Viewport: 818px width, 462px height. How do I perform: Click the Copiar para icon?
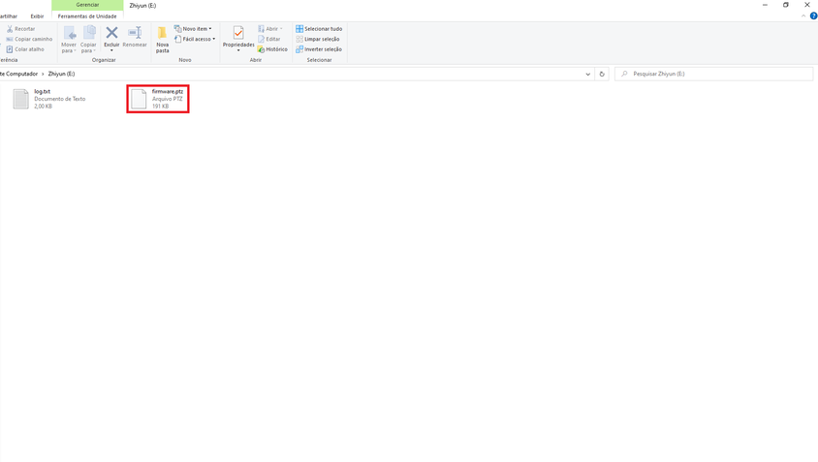(x=89, y=33)
